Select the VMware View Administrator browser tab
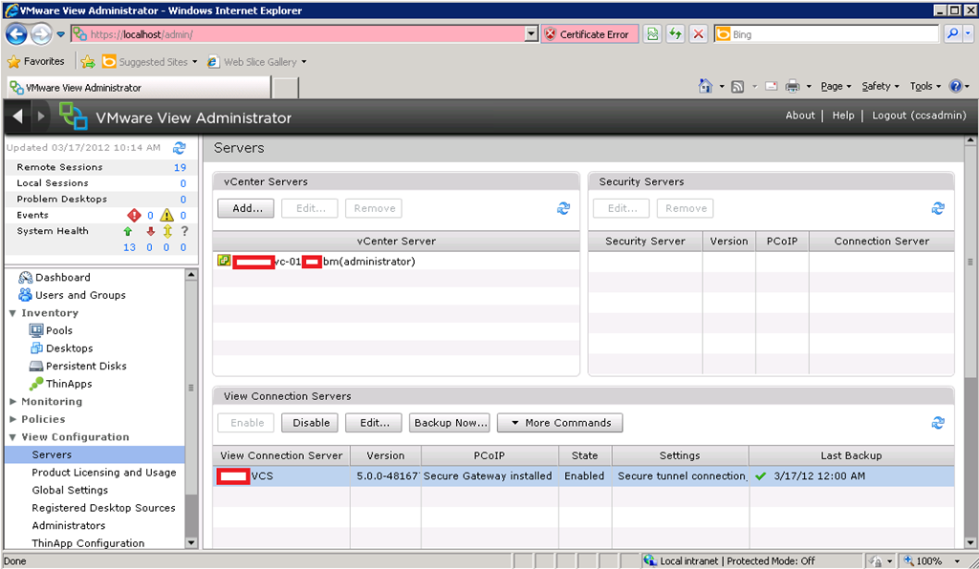The image size is (979, 569). click(139, 87)
